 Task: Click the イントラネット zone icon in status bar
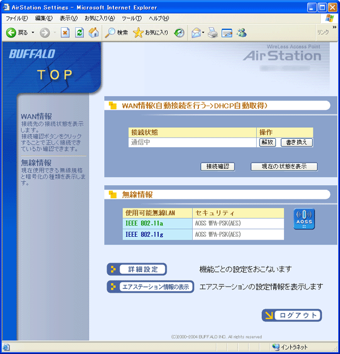tap(276, 347)
